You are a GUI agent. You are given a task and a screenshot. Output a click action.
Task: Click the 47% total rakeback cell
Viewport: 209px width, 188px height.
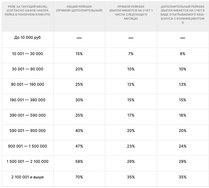pyautogui.click(x=79, y=146)
